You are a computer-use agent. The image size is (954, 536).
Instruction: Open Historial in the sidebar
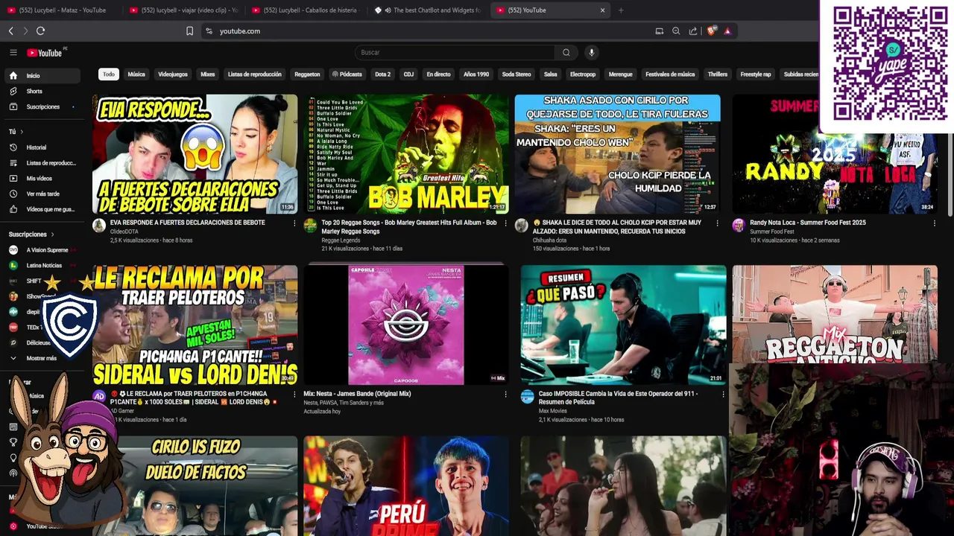[x=42, y=147]
